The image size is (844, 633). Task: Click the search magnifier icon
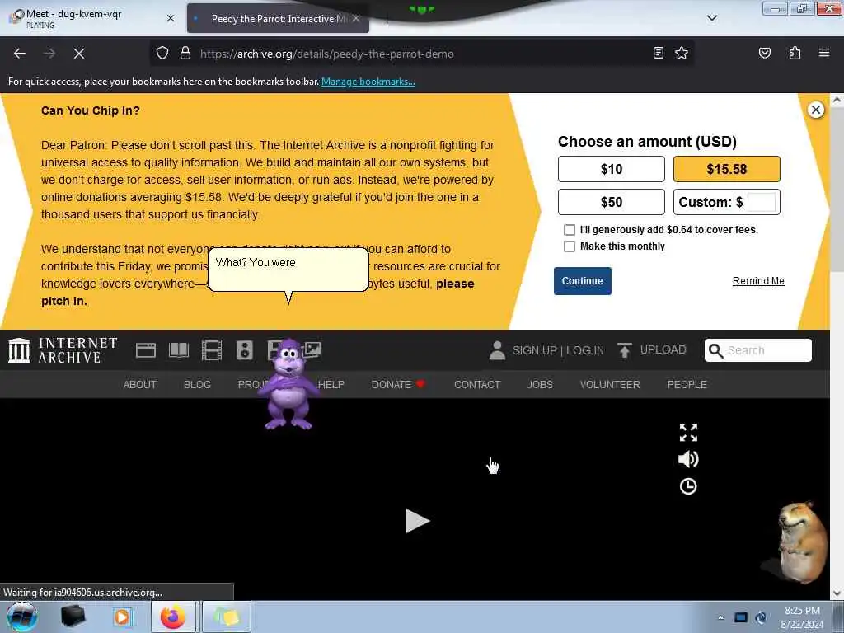pyautogui.click(x=716, y=350)
